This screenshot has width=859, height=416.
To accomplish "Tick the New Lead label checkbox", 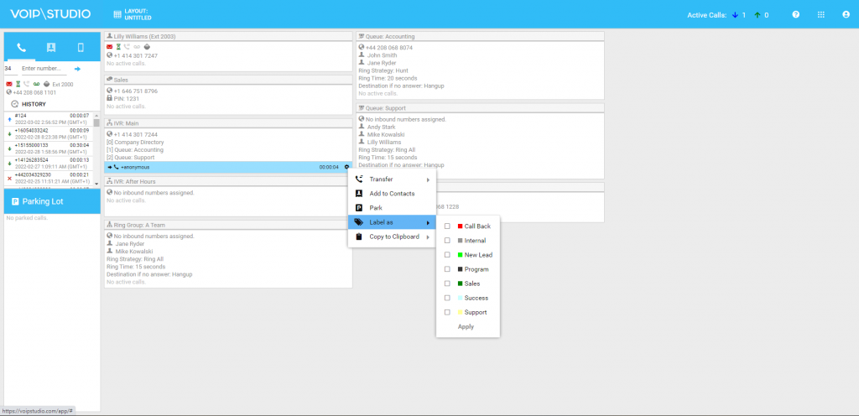I will 447,255.
